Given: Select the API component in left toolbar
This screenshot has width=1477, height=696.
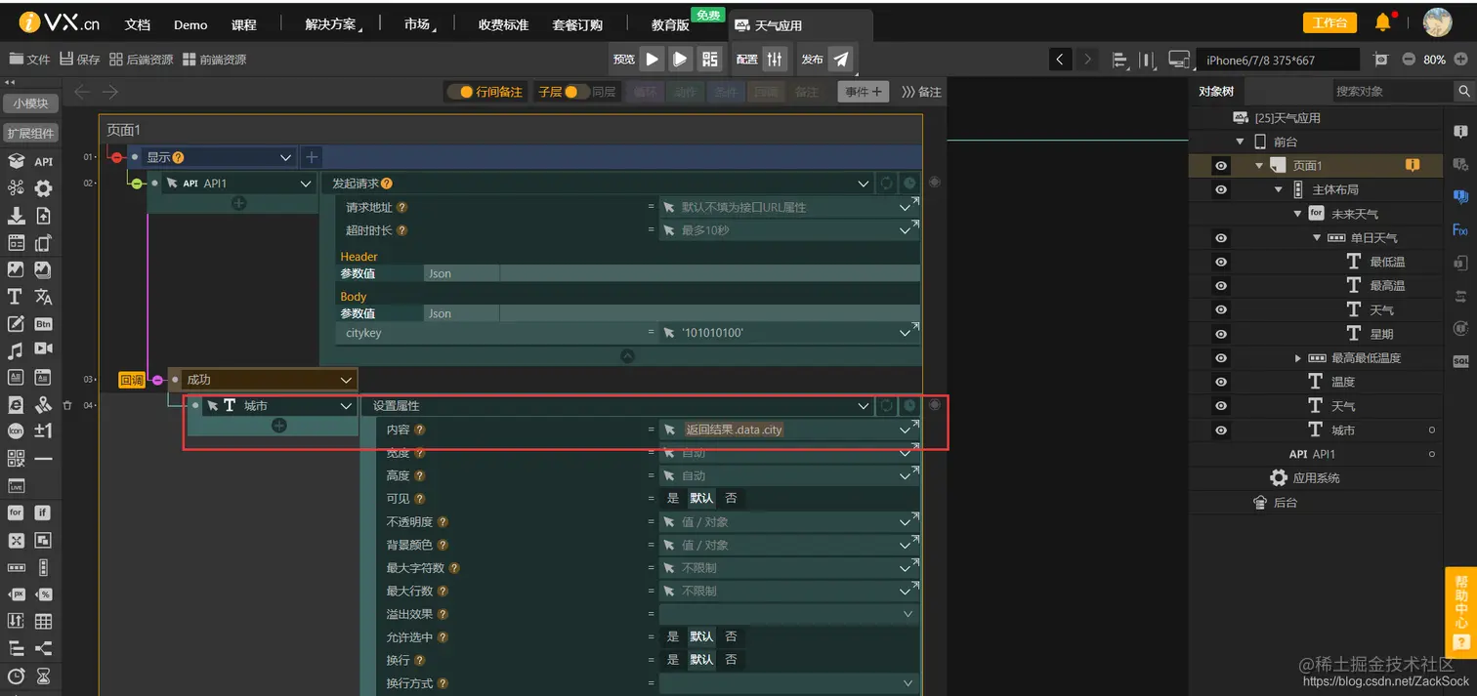Looking at the screenshot, I should pyautogui.click(x=44, y=161).
